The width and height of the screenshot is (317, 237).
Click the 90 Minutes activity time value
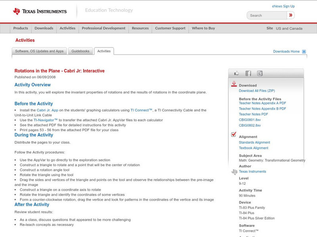click(x=247, y=196)
